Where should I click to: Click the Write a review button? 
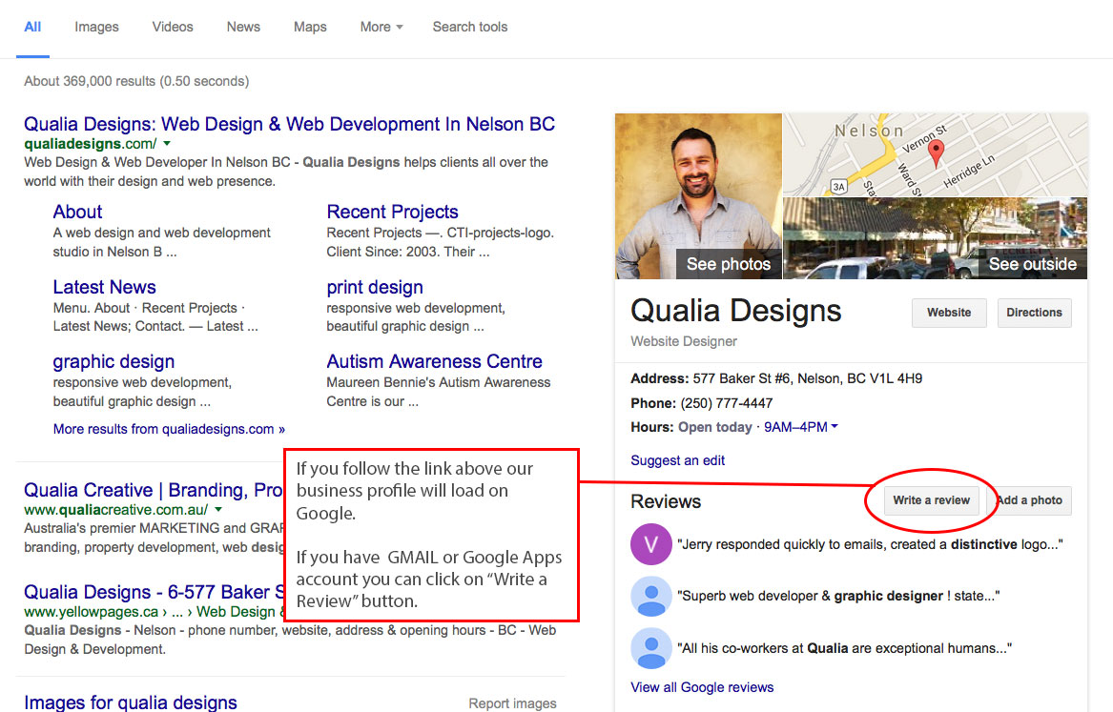(x=931, y=500)
